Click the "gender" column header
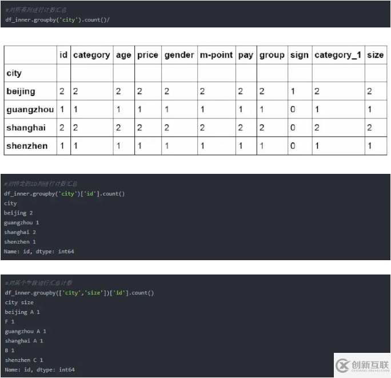The height and width of the screenshot is (378, 391). point(179,55)
